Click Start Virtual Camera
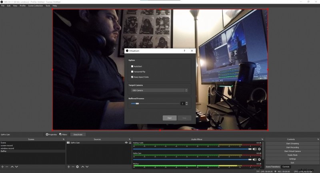 tap(292, 151)
